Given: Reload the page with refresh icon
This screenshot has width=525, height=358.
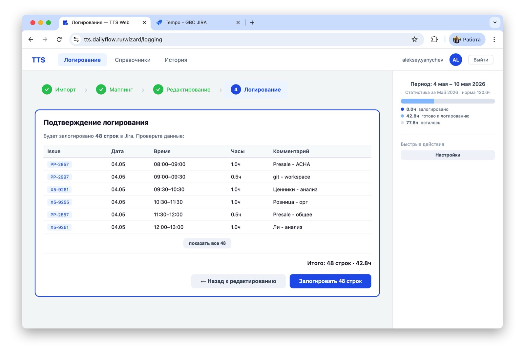Looking at the screenshot, I should pos(59,40).
